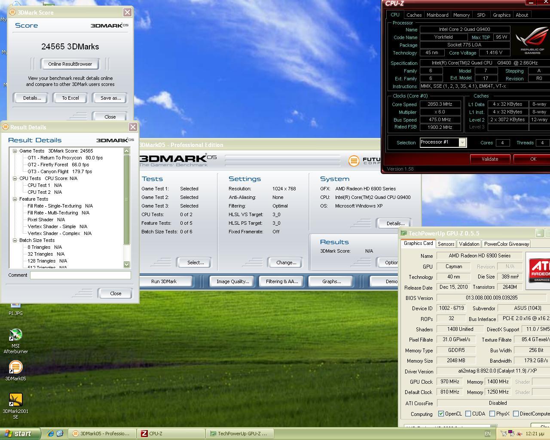Click the EN language indicator in the taskbar
Image resolution: width=550 pixels, height=440 pixels.
click(x=488, y=434)
